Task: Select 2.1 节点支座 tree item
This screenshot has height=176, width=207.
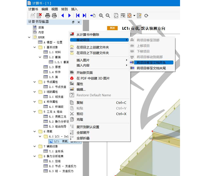Action: pos(55,87)
